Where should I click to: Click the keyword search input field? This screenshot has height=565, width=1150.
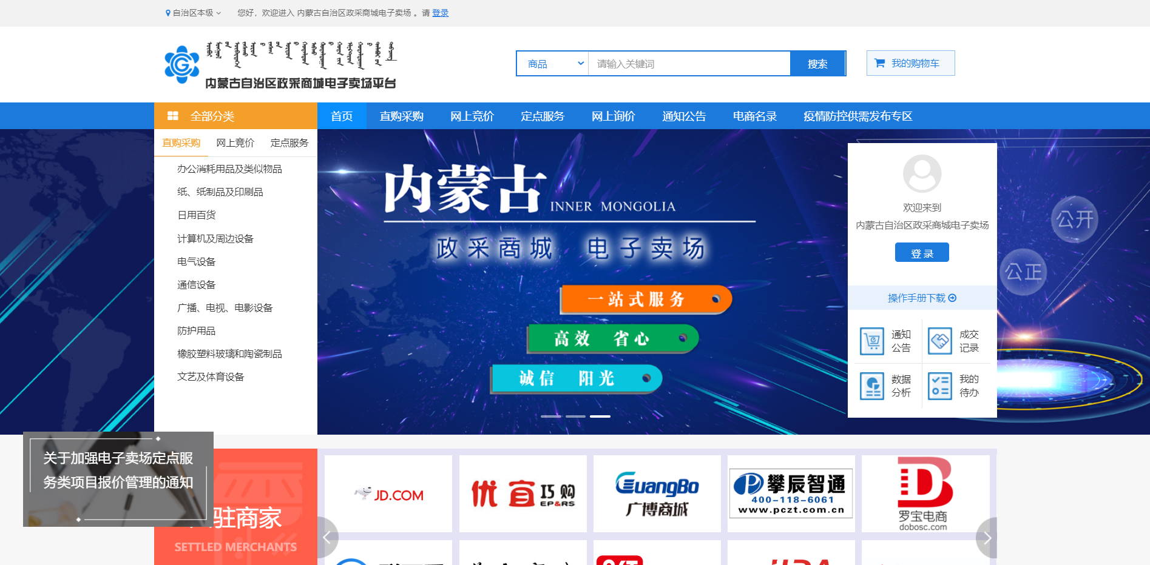(x=689, y=62)
